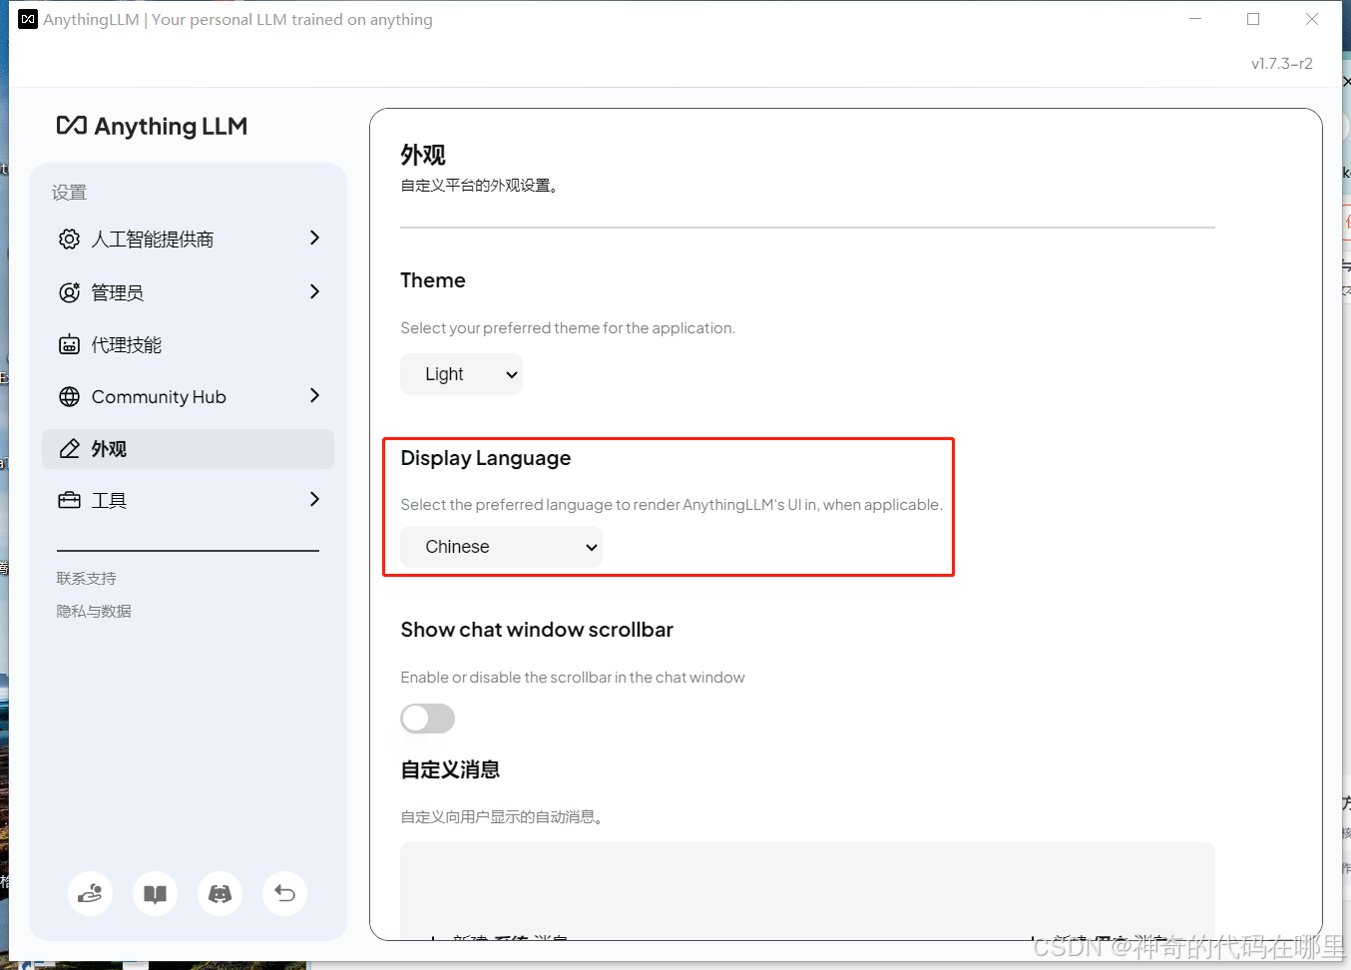The image size is (1351, 970).
Task: Click the 外观 page title
Action: click(x=423, y=155)
